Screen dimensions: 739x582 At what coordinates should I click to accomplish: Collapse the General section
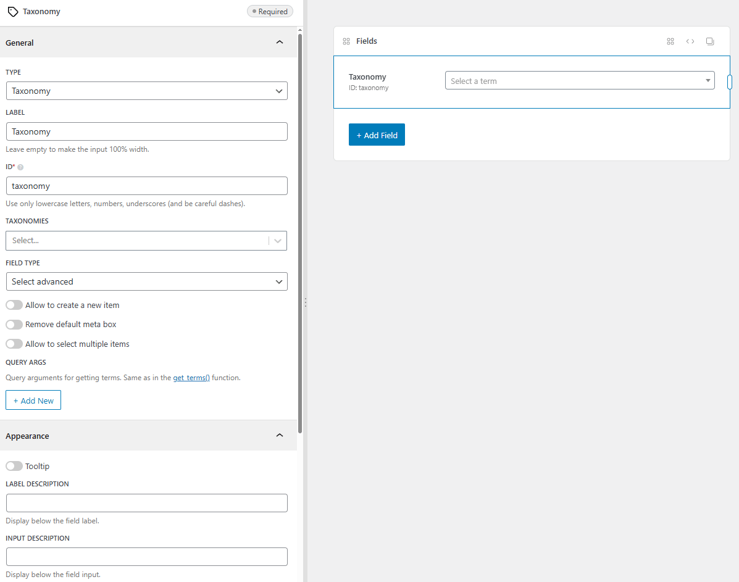point(279,42)
